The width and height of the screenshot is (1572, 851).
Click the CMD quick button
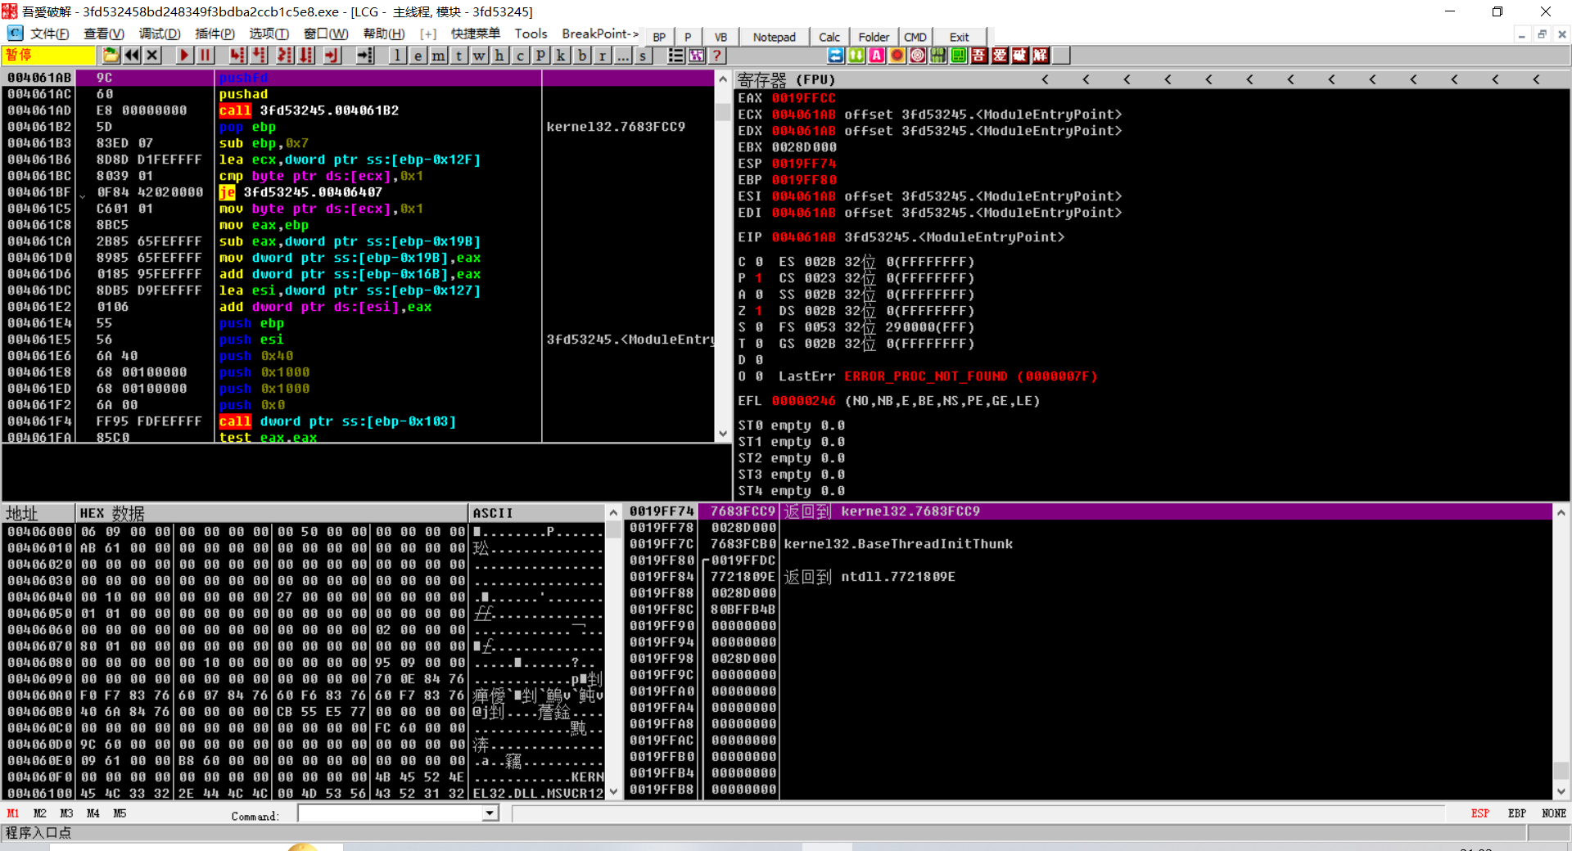click(915, 37)
